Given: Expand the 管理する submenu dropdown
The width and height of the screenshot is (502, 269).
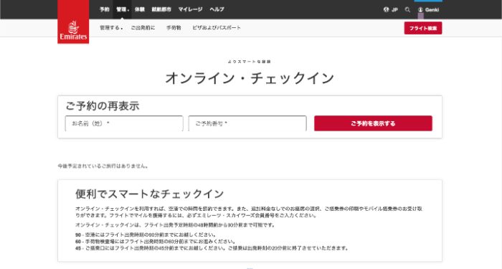Looking at the screenshot, I should click(x=111, y=28).
